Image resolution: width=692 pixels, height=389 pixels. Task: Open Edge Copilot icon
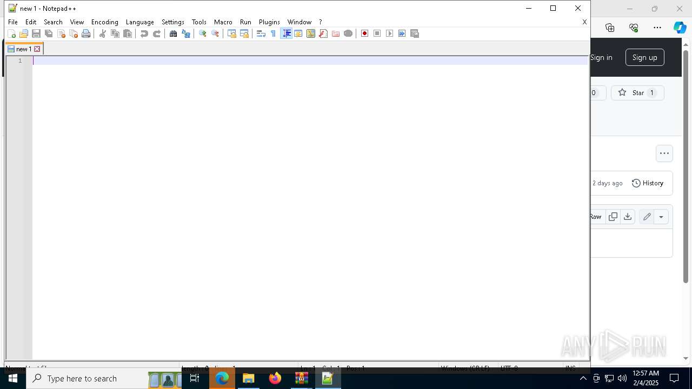(x=680, y=28)
